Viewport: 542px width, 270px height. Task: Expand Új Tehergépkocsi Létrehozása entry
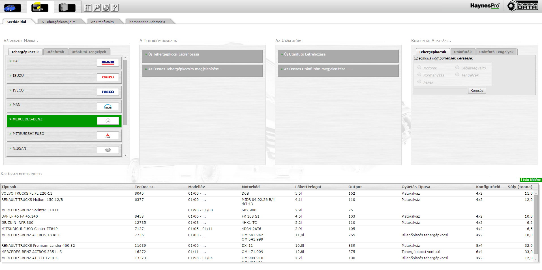click(x=202, y=54)
